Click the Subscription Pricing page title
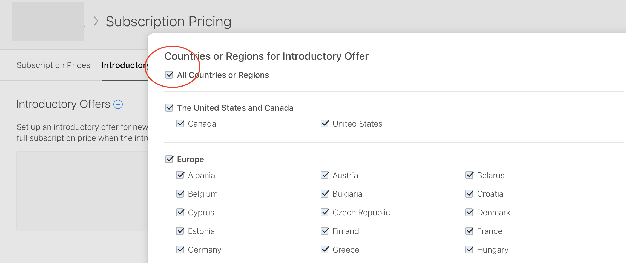626x263 pixels. coord(168,21)
